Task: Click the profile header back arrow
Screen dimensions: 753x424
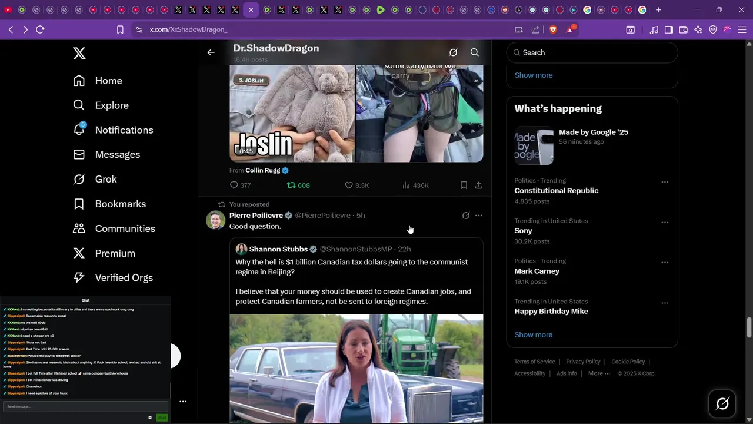Action: [211, 52]
